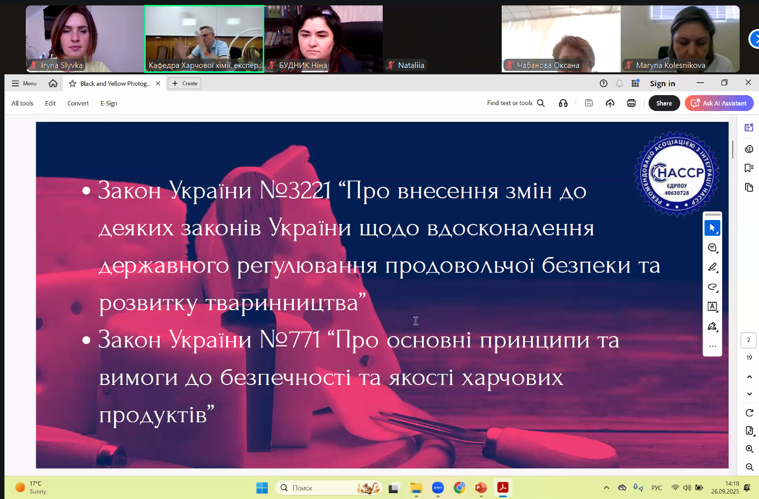Click the Ask AI Assistant button
Viewport: 759px width, 499px height.
719,103
